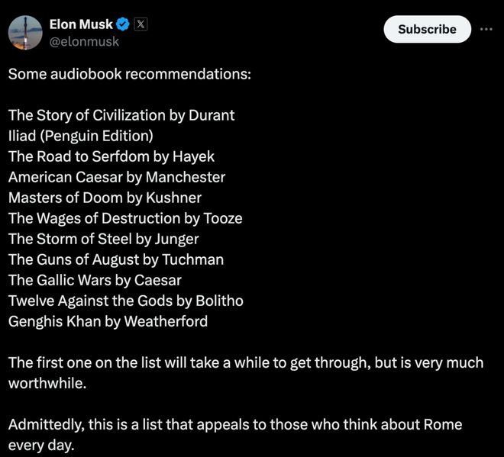Click the X affiliation badge icon

pos(141,24)
